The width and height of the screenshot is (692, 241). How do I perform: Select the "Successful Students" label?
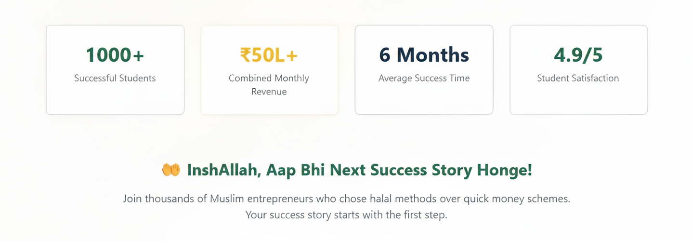tap(115, 78)
